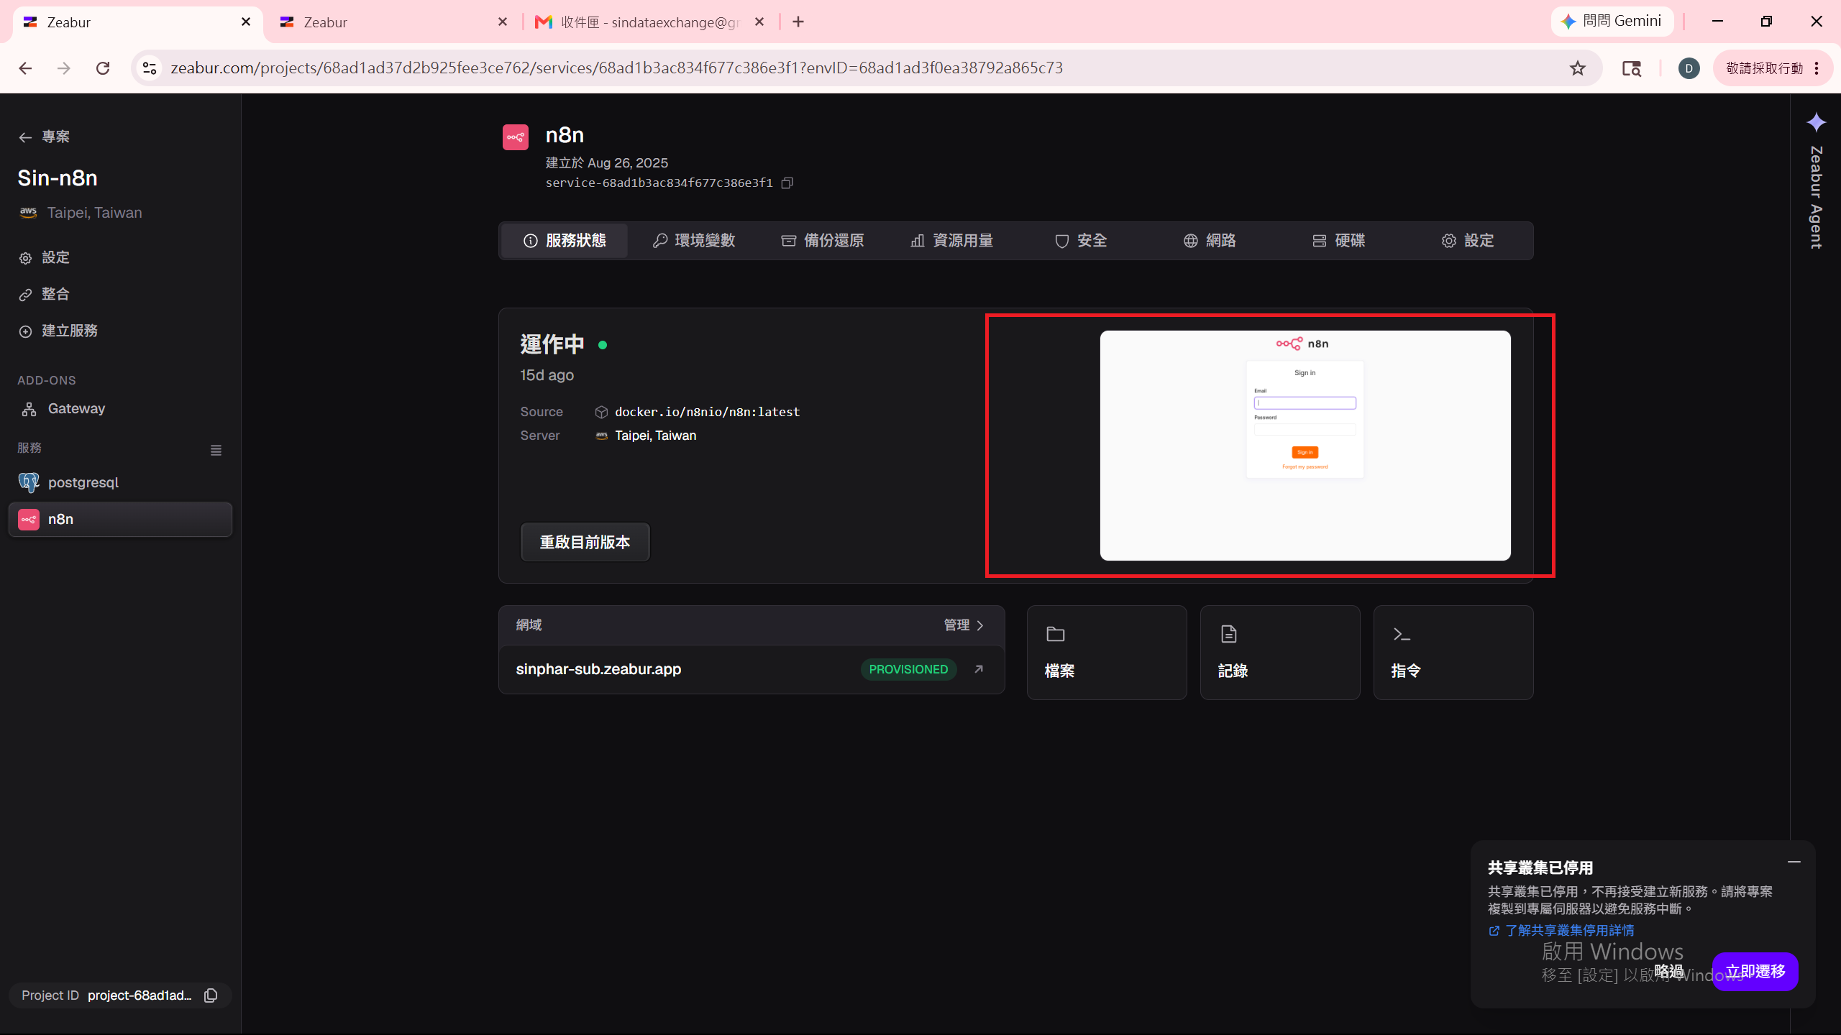This screenshot has width=1841, height=1035.
Task: Open Google Lens search icon in toolbar
Action: (1632, 68)
